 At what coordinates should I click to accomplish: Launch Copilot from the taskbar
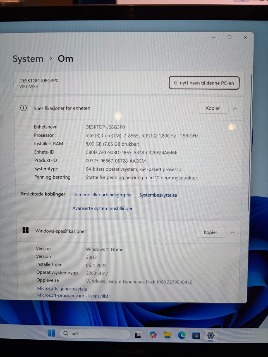pos(153,334)
